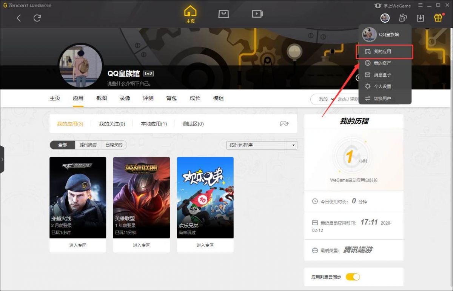Click 进入专区 under 英雄联盟
Screen dimensions: 453x291
coord(142,245)
